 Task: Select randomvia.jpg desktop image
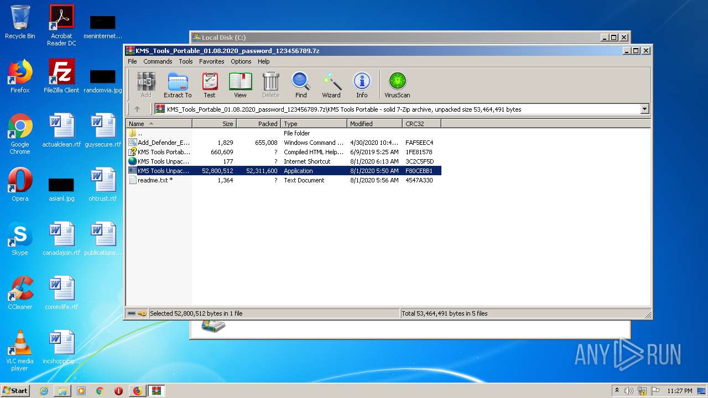pos(103,81)
